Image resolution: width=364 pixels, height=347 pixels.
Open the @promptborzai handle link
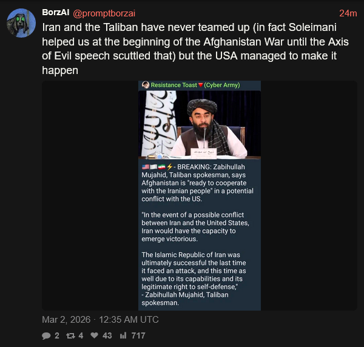tap(104, 13)
